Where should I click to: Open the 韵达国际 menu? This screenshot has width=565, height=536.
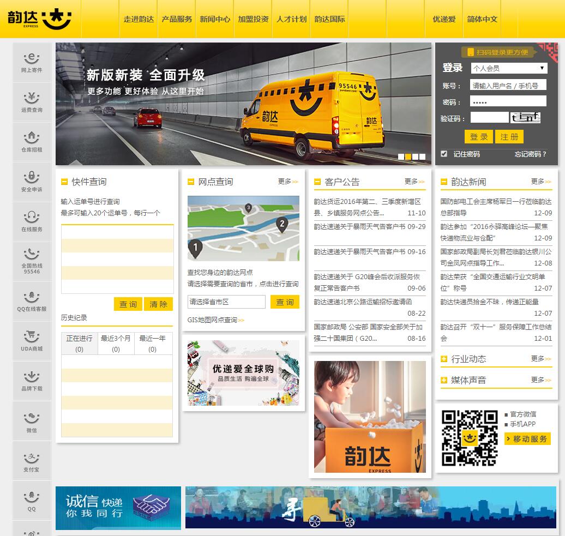[329, 19]
